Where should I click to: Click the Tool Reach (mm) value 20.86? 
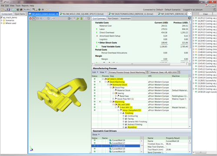pos(168,149)
